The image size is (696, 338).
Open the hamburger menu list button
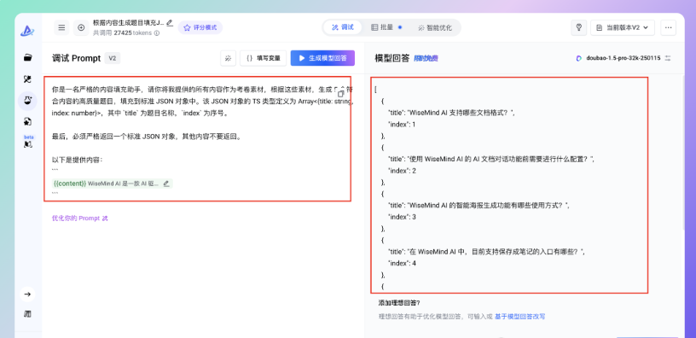61,27
